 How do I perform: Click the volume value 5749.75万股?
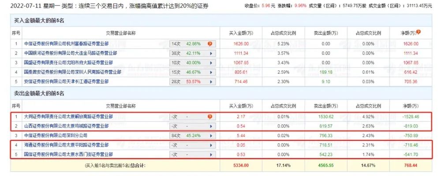[x=355, y=6]
